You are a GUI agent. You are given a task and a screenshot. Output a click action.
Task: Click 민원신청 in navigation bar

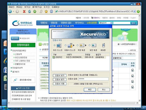(54, 23)
